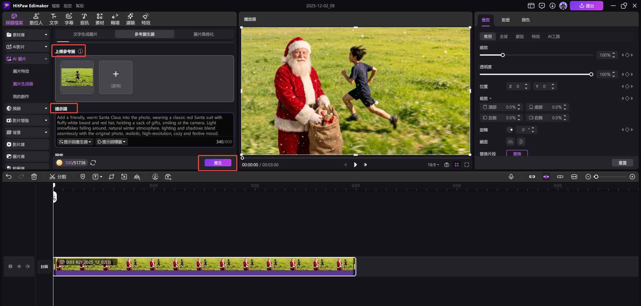Open the 16:9 aspect ratio dropdown
This screenshot has width=641, height=306.
tap(433, 165)
